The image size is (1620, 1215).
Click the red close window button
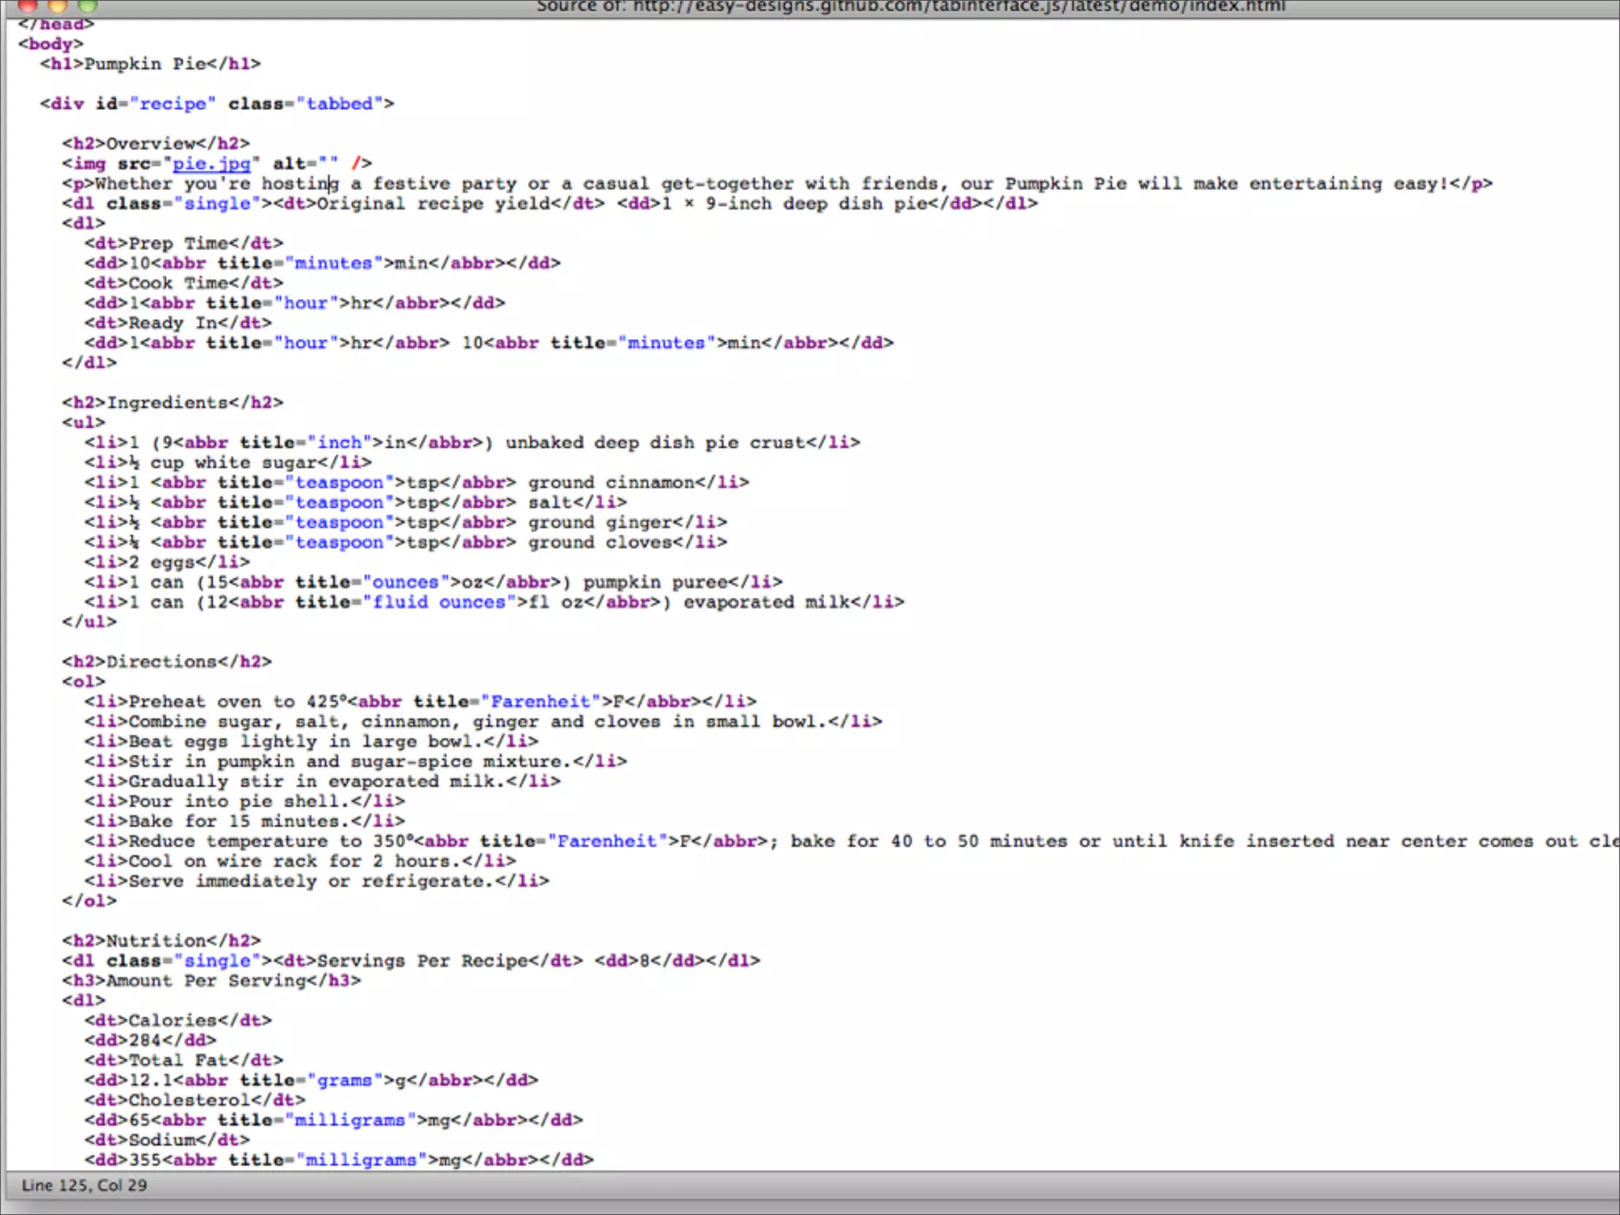point(28,6)
